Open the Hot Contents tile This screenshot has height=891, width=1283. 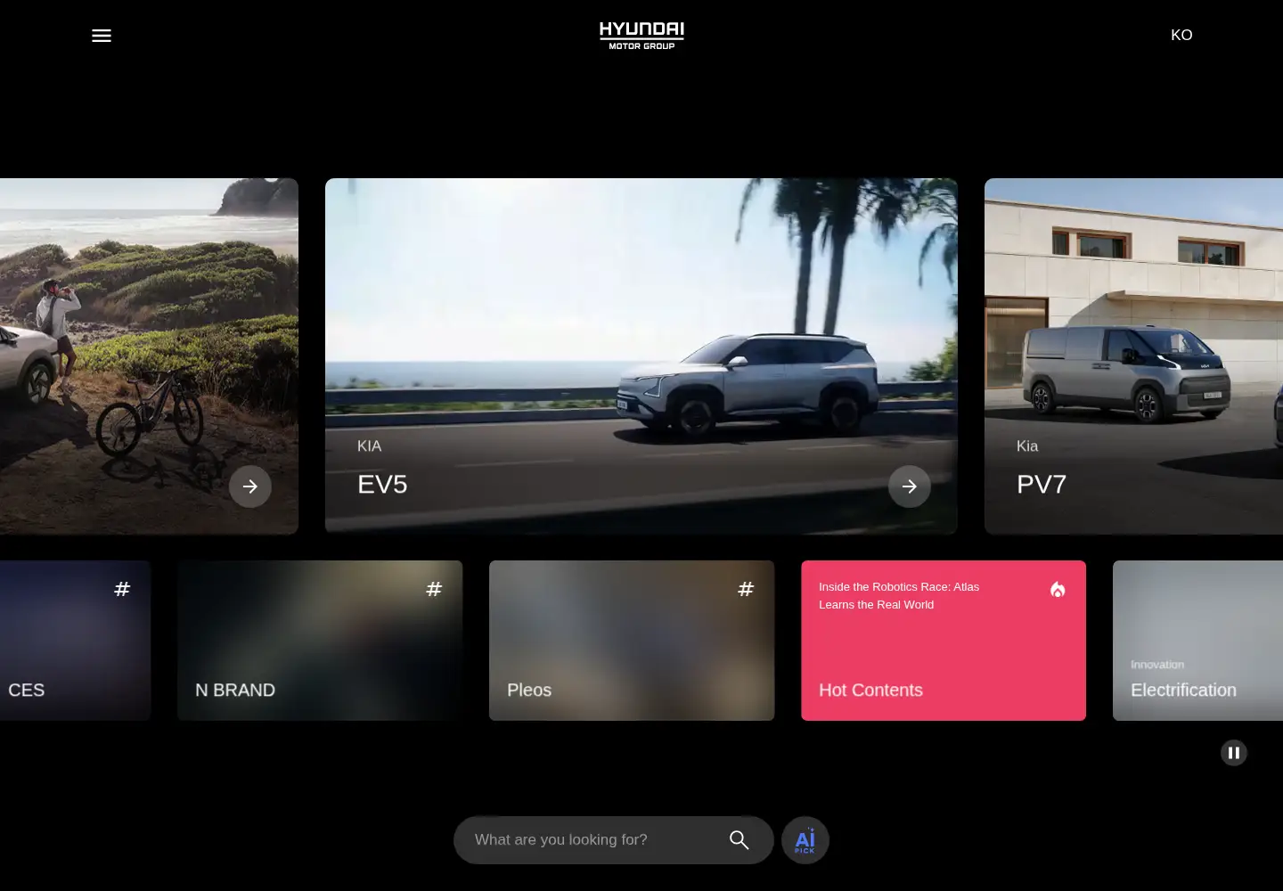944,641
